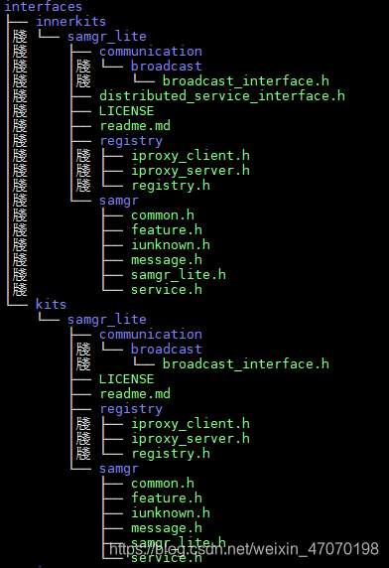Select LICENSE file under innerkits

click(x=127, y=111)
